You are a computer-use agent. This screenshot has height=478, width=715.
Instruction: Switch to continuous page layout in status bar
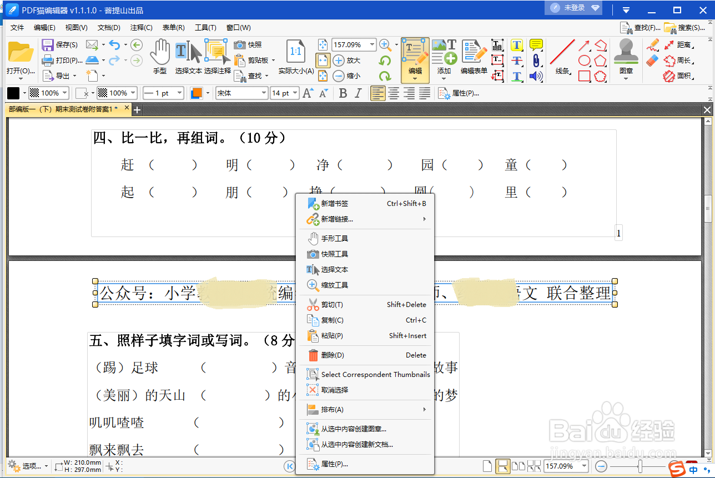coord(503,466)
